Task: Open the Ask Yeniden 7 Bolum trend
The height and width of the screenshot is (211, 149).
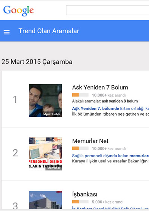Action: [x=100, y=87]
